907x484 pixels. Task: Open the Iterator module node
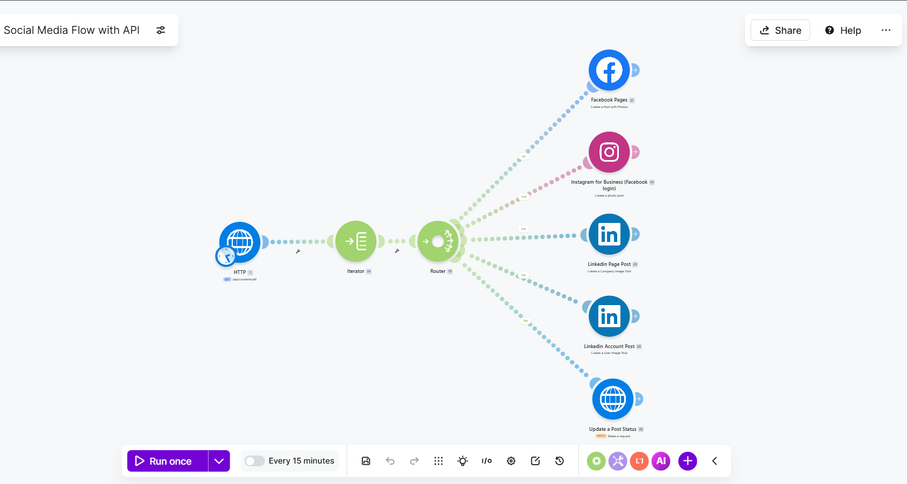356,241
